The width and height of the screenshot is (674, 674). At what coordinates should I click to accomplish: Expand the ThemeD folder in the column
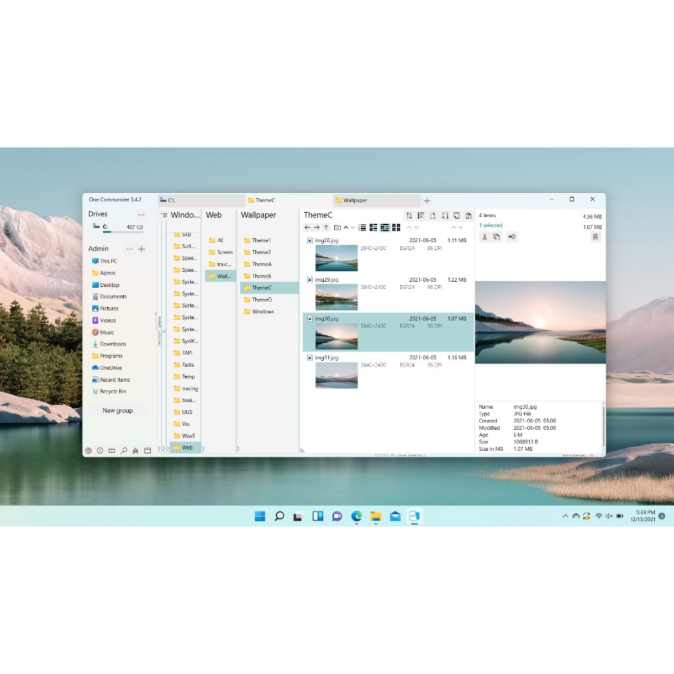point(262,299)
